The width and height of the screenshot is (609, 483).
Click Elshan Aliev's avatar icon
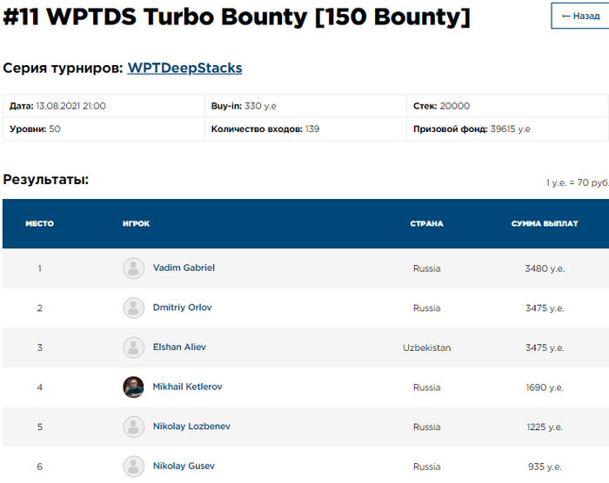pyautogui.click(x=133, y=347)
